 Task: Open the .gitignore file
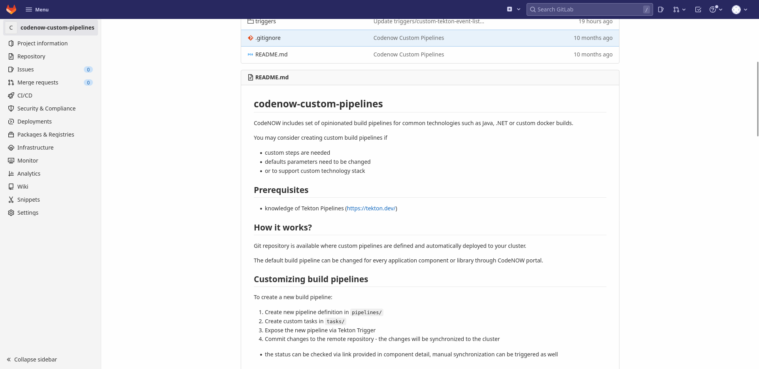[x=268, y=38]
